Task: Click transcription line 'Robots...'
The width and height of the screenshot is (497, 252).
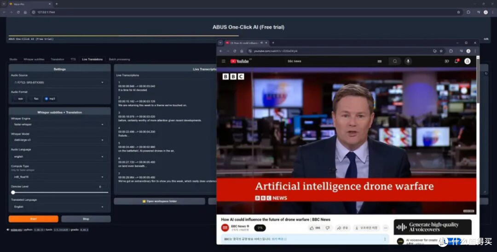Action: tap(123, 136)
